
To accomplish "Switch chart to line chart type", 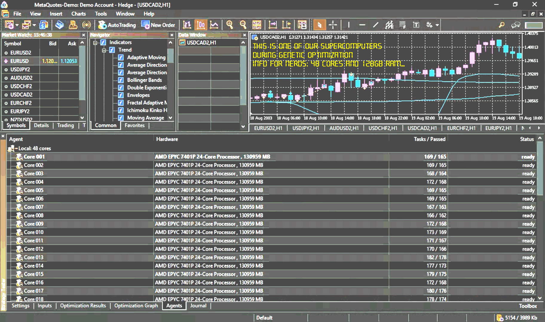I will 214,25.
